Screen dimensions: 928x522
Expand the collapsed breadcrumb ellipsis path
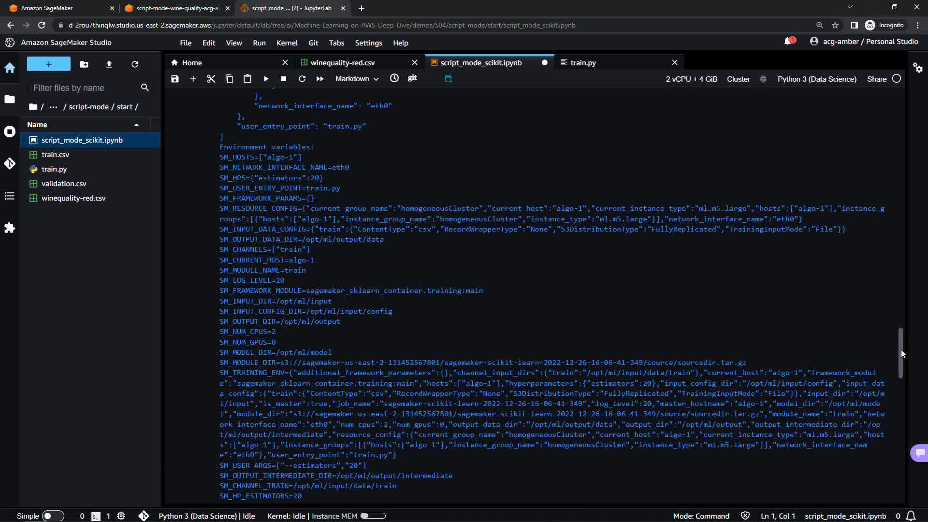pos(53,107)
